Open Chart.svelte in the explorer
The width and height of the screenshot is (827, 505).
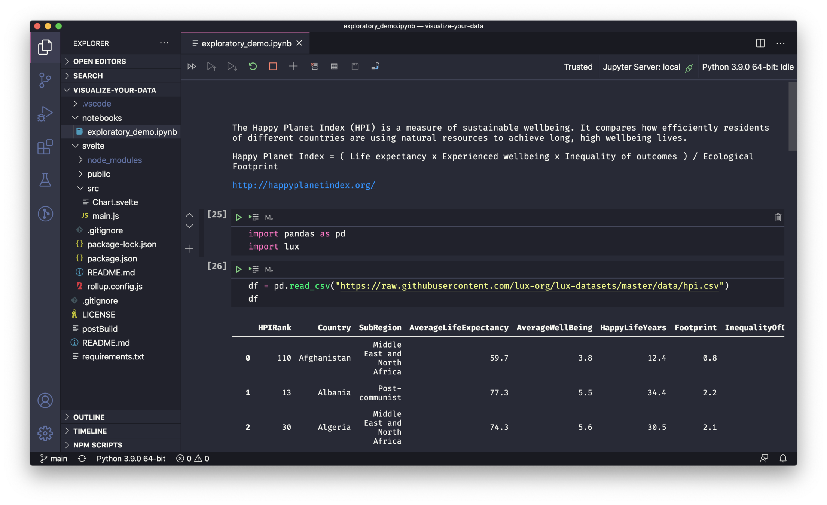[x=115, y=202]
